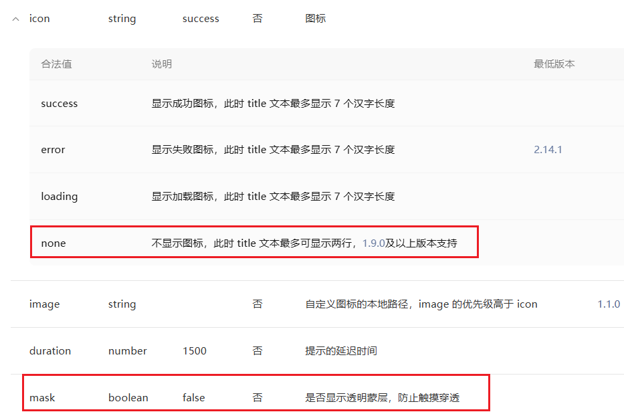Select the 'string' type in image row
This screenshot has width=624, height=416.
click(x=122, y=304)
